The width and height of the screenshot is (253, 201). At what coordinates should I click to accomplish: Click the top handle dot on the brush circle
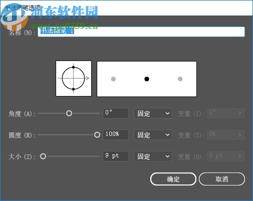(x=73, y=67)
